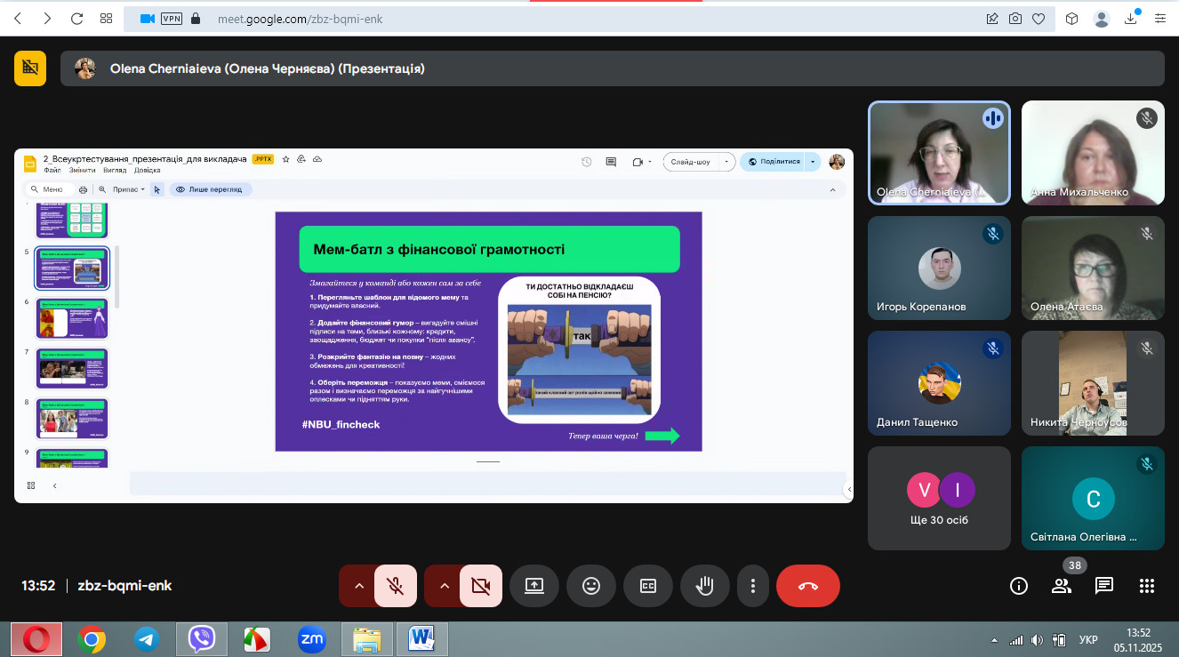This screenshot has width=1179, height=657.
Task: Show the participants people list
Action: tap(1062, 586)
